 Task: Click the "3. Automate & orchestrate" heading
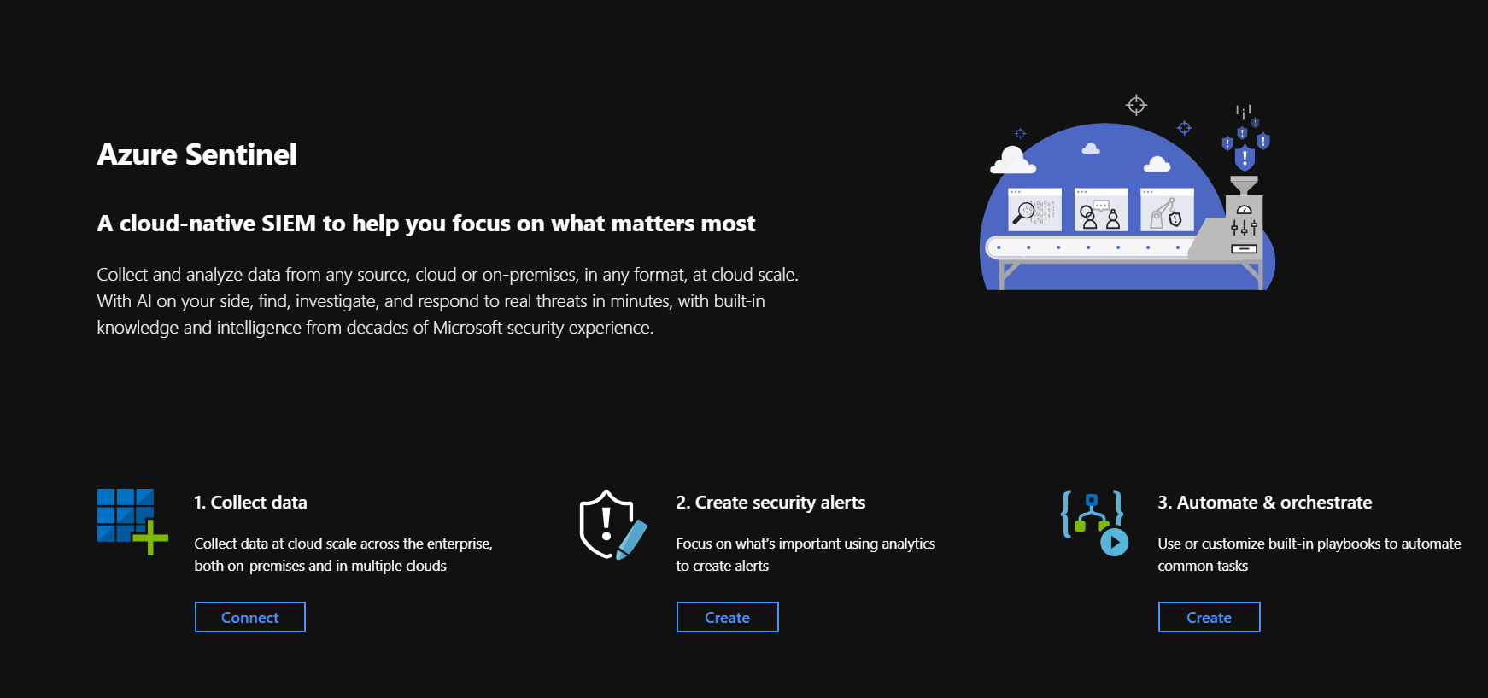[x=1265, y=503]
